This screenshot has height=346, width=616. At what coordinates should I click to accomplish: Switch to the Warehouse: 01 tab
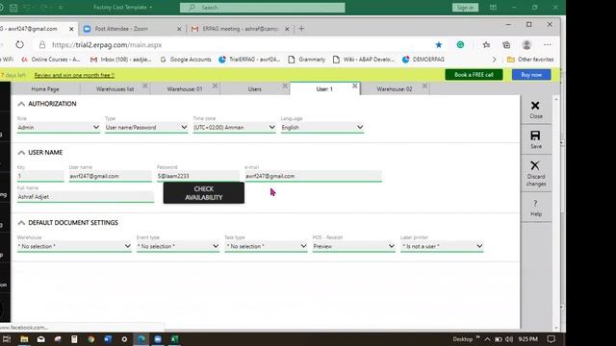point(185,89)
